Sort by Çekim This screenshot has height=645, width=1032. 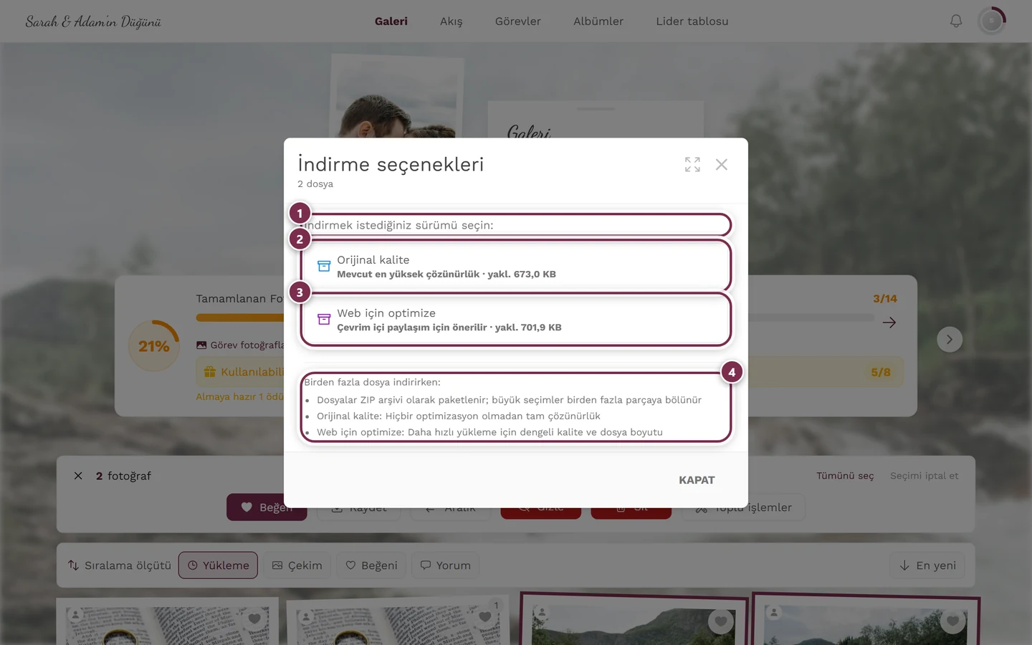[297, 565]
